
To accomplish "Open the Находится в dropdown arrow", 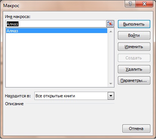I will (111, 96).
